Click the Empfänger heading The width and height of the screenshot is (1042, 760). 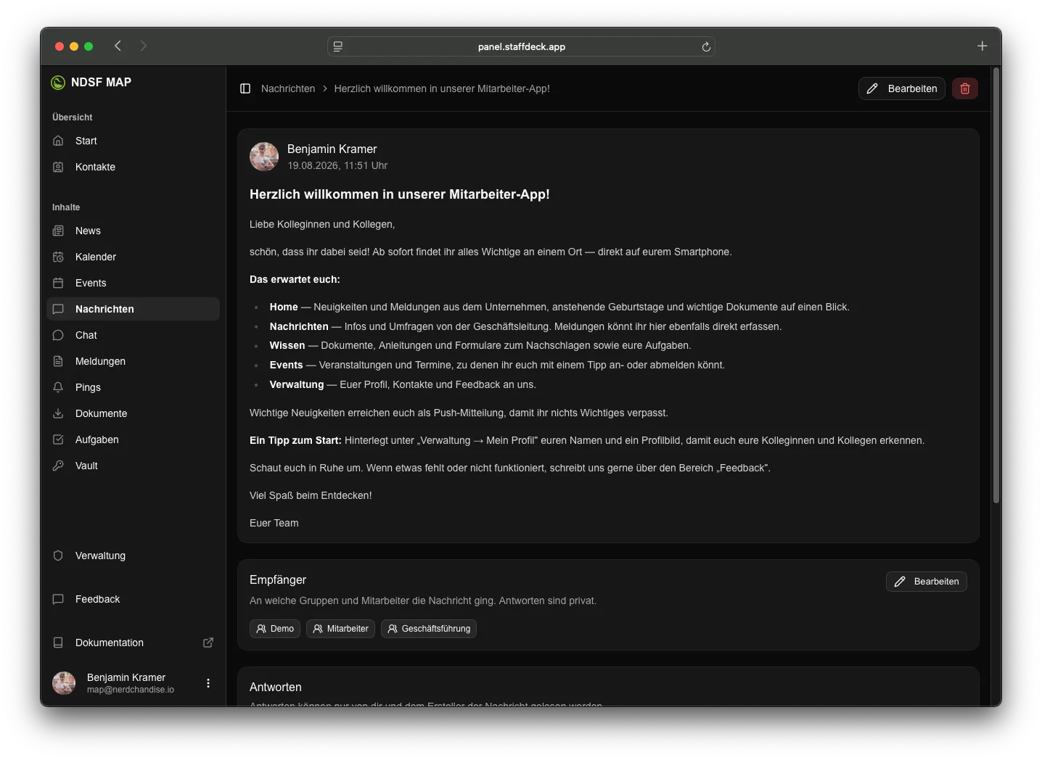point(278,580)
